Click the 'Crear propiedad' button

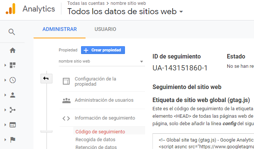pyautogui.click(x=103, y=50)
